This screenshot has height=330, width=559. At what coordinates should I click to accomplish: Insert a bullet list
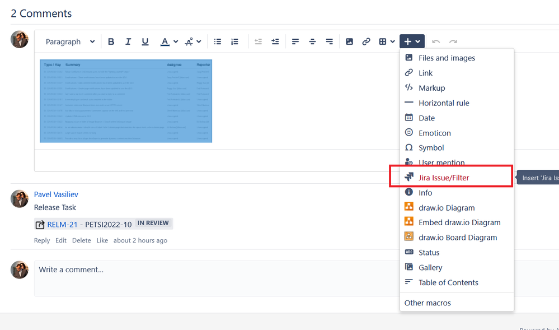point(218,42)
